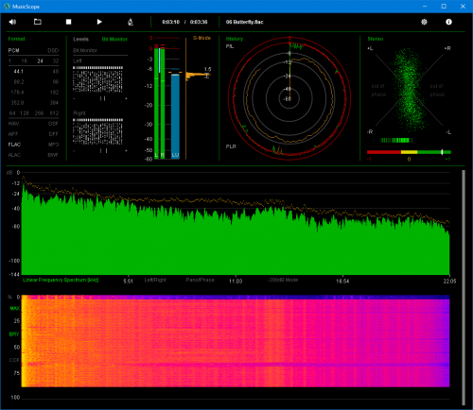The height and width of the screenshot is (410, 473).
Task: Switch to the Levels tab
Action: click(81, 39)
